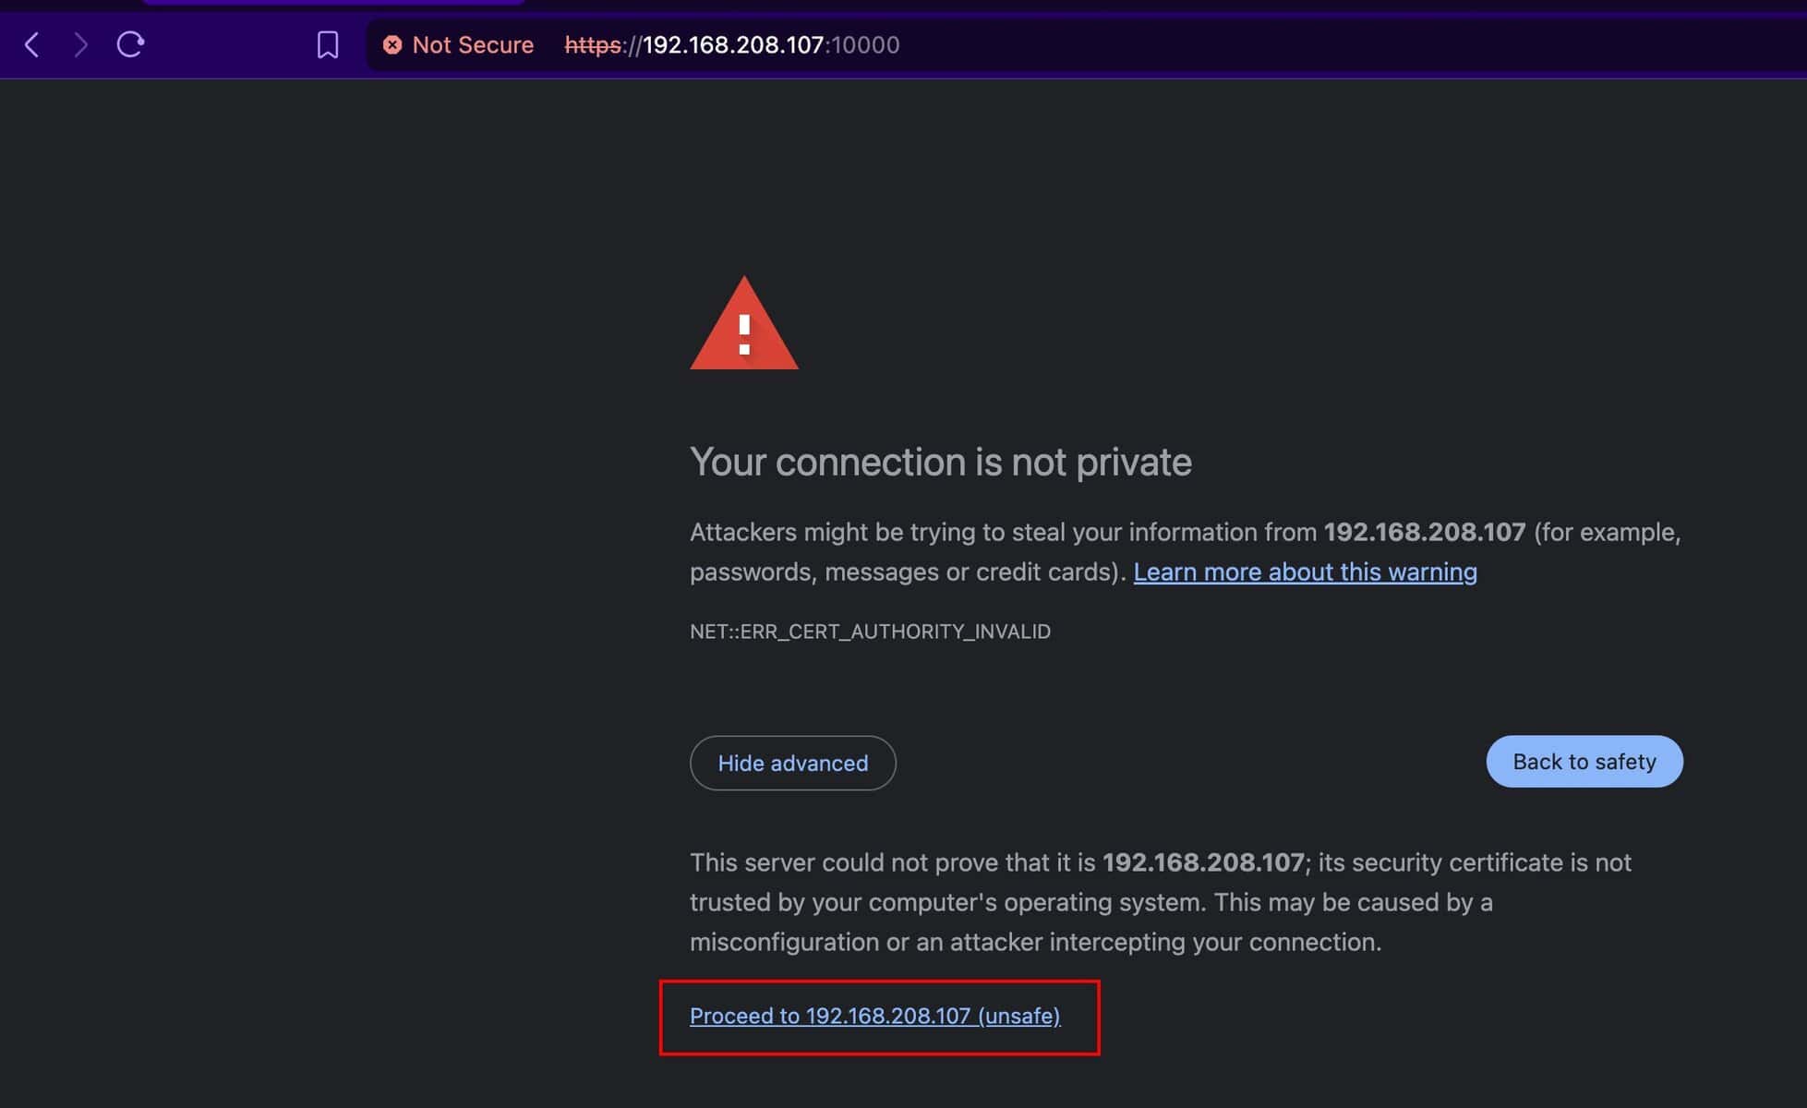
Task: Collapse details with Hide advanced button
Action: 792,763
